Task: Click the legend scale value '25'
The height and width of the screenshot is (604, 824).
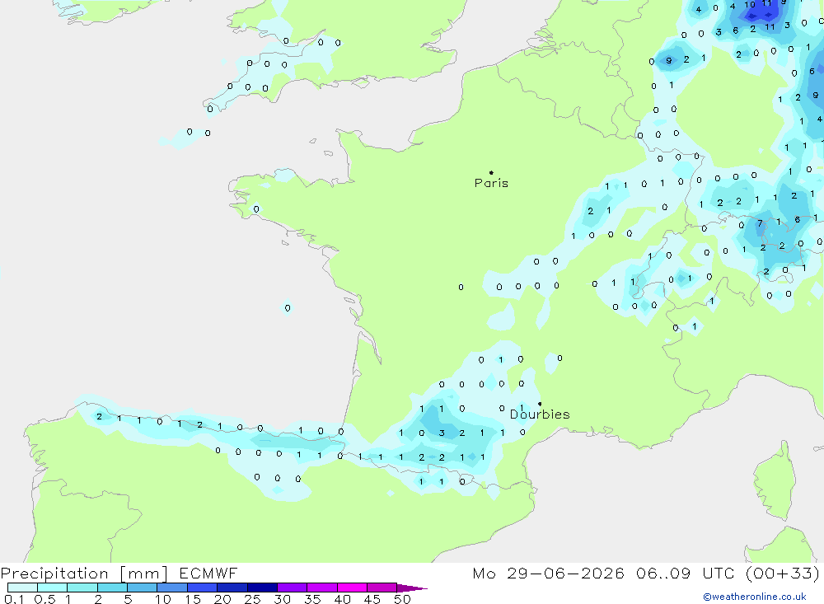Action: tap(252, 599)
